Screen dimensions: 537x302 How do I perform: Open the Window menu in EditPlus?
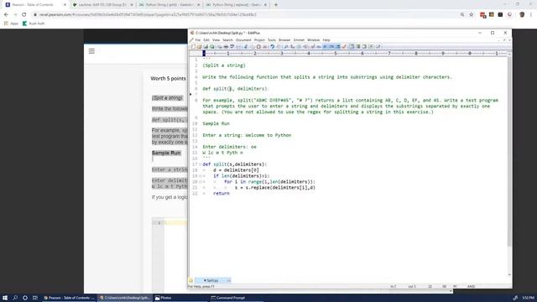(313, 40)
